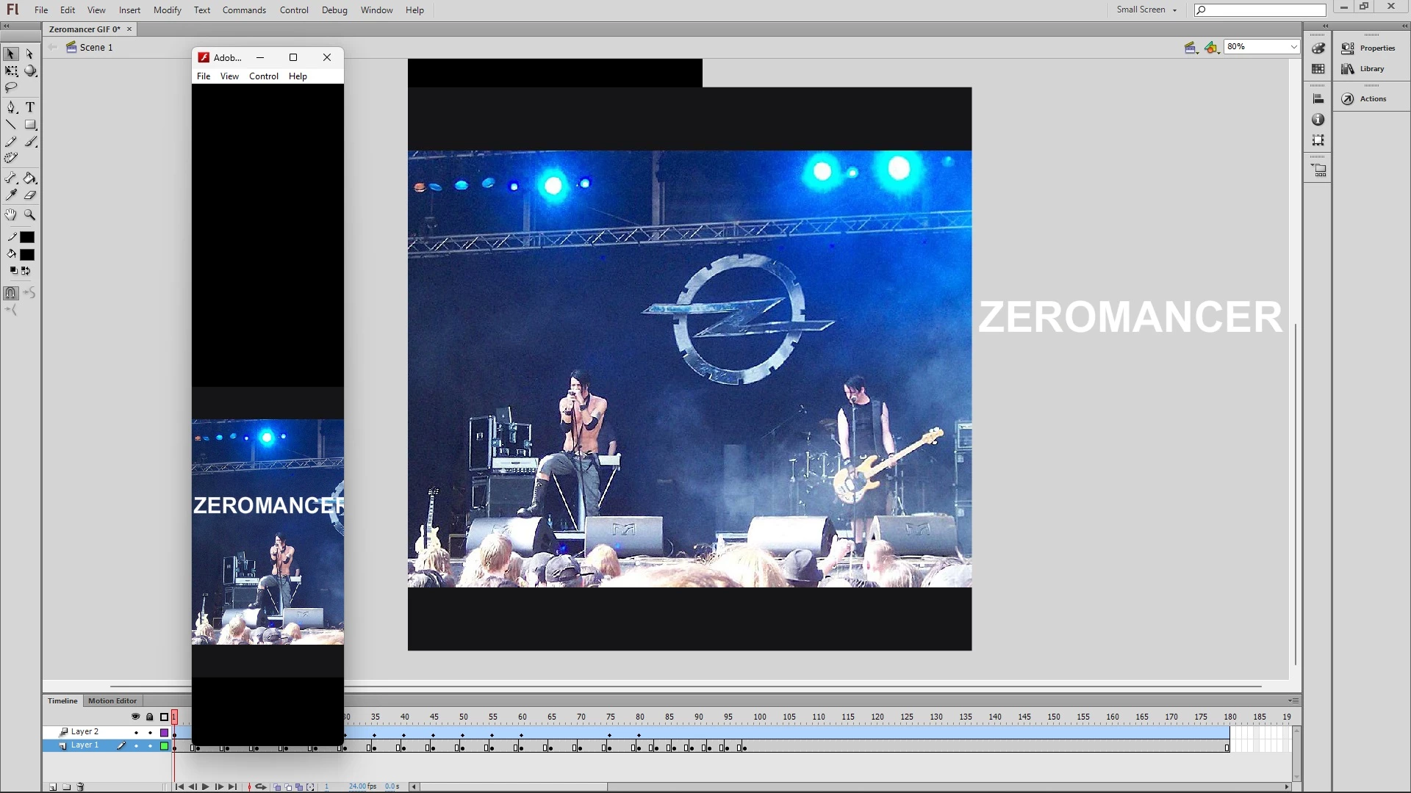Screen dimensions: 1411x793
Task: Select the Zoom magnifier tool
Action: 30,215
